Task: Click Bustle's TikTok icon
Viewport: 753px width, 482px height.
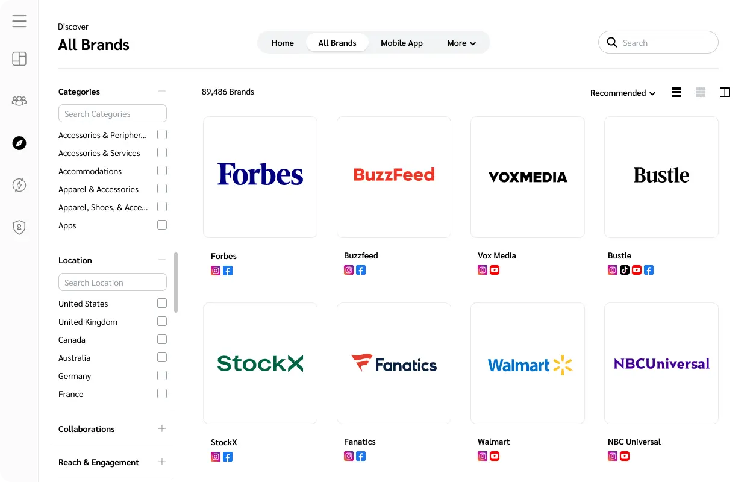Action: [625, 270]
